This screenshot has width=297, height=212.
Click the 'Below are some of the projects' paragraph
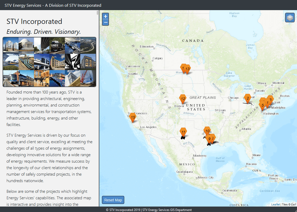[x=49, y=198]
